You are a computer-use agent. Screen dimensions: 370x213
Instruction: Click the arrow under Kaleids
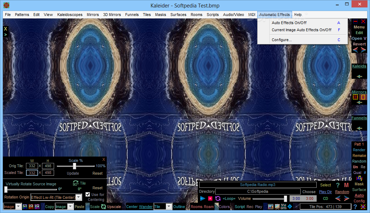(359, 76)
